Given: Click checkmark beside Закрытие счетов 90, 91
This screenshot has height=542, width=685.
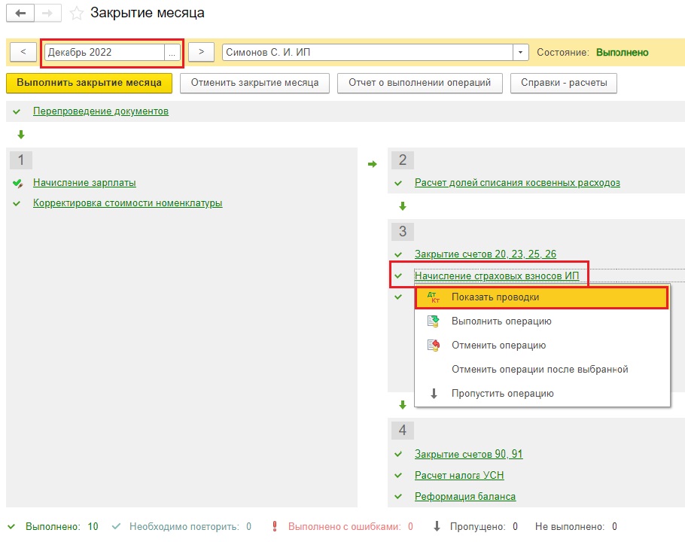Looking at the screenshot, I should (398, 454).
